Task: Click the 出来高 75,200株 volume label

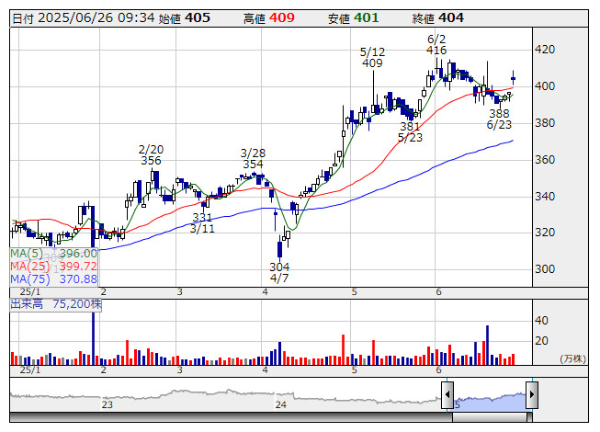Action: pos(56,304)
